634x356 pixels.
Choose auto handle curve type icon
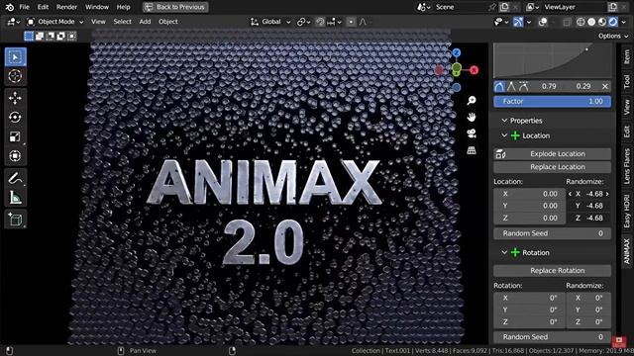[499, 86]
